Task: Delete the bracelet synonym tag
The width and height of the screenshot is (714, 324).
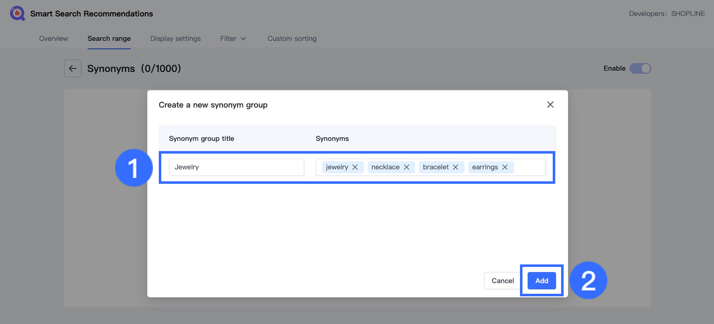Action: click(455, 167)
